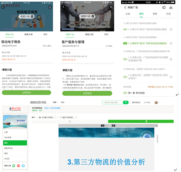Go back from the 网络广告 screen
The width and height of the screenshot is (181, 172).
[125, 7]
